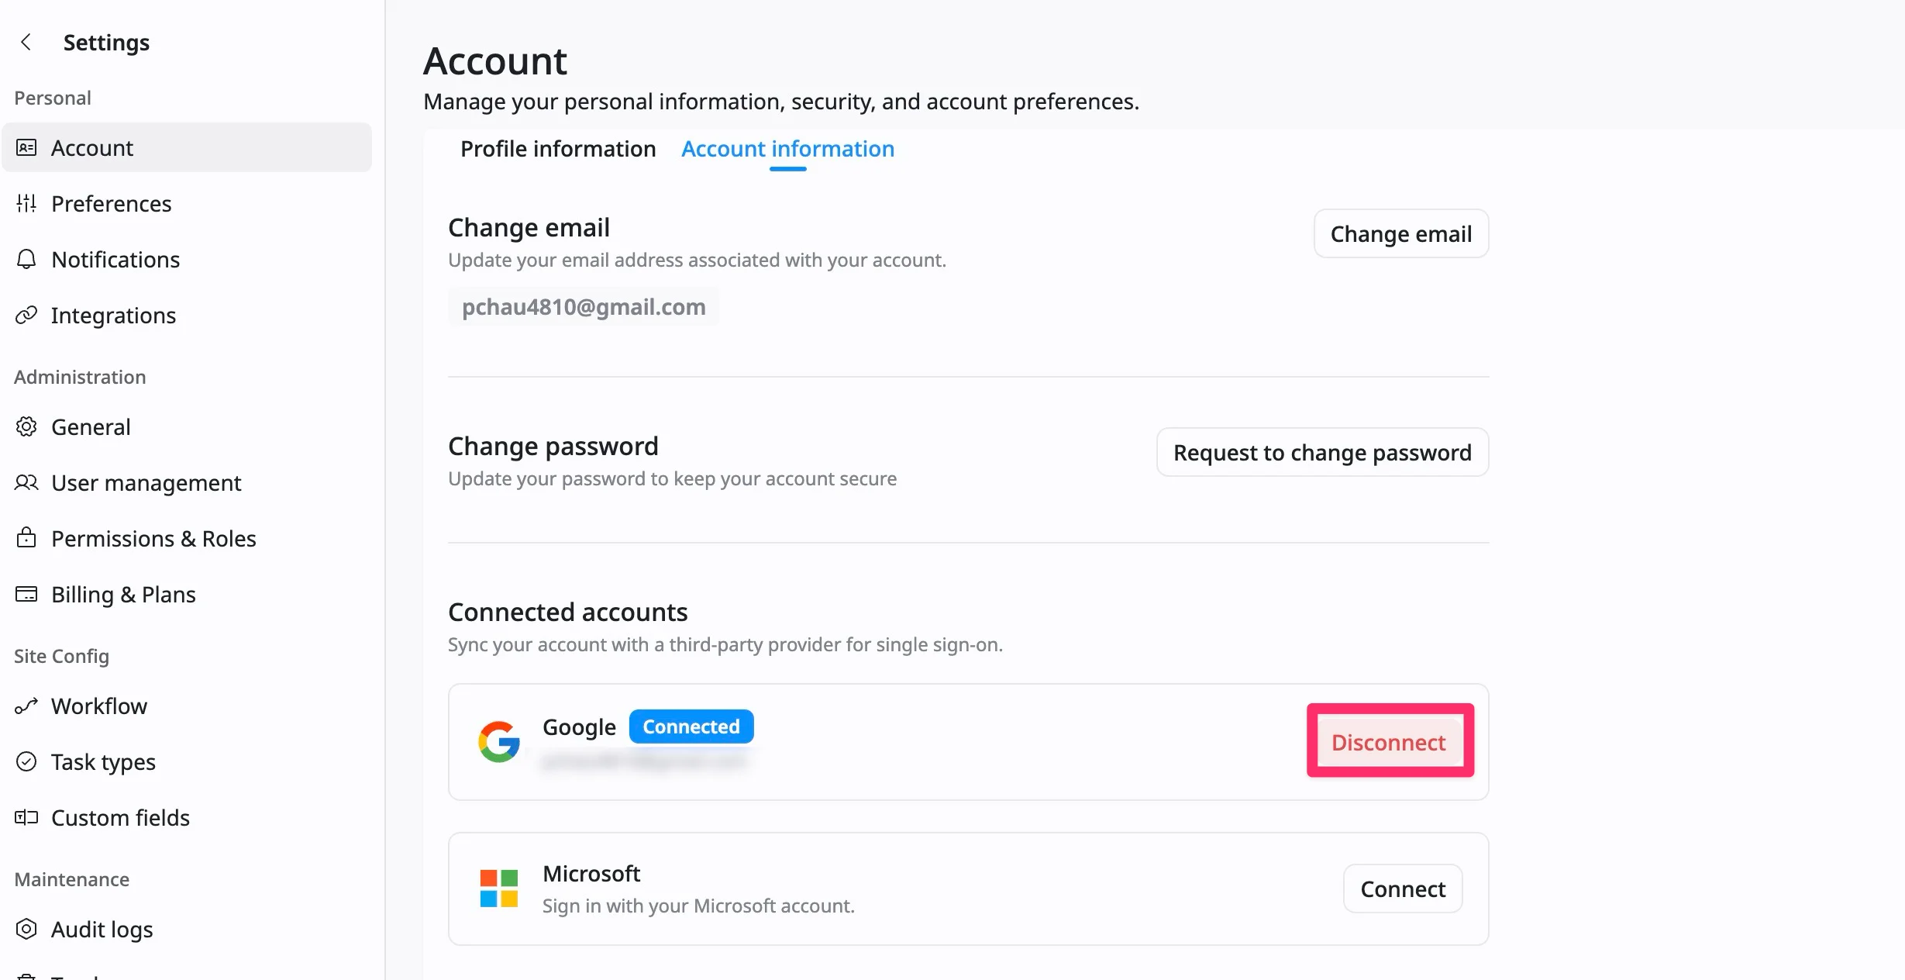Open Preferences settings
1905x980 pixels.
[x=187, y=203]
